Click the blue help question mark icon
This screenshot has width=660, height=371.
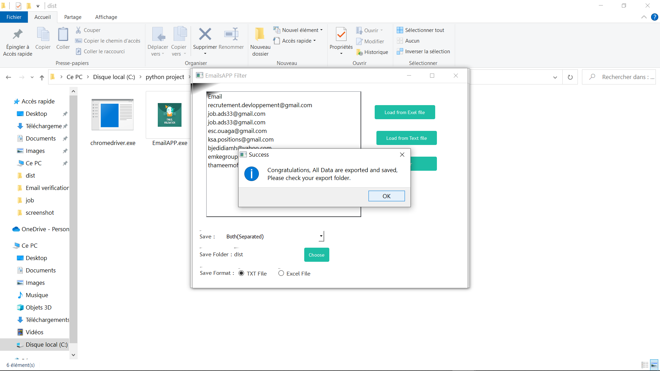[x=654, y=17]
